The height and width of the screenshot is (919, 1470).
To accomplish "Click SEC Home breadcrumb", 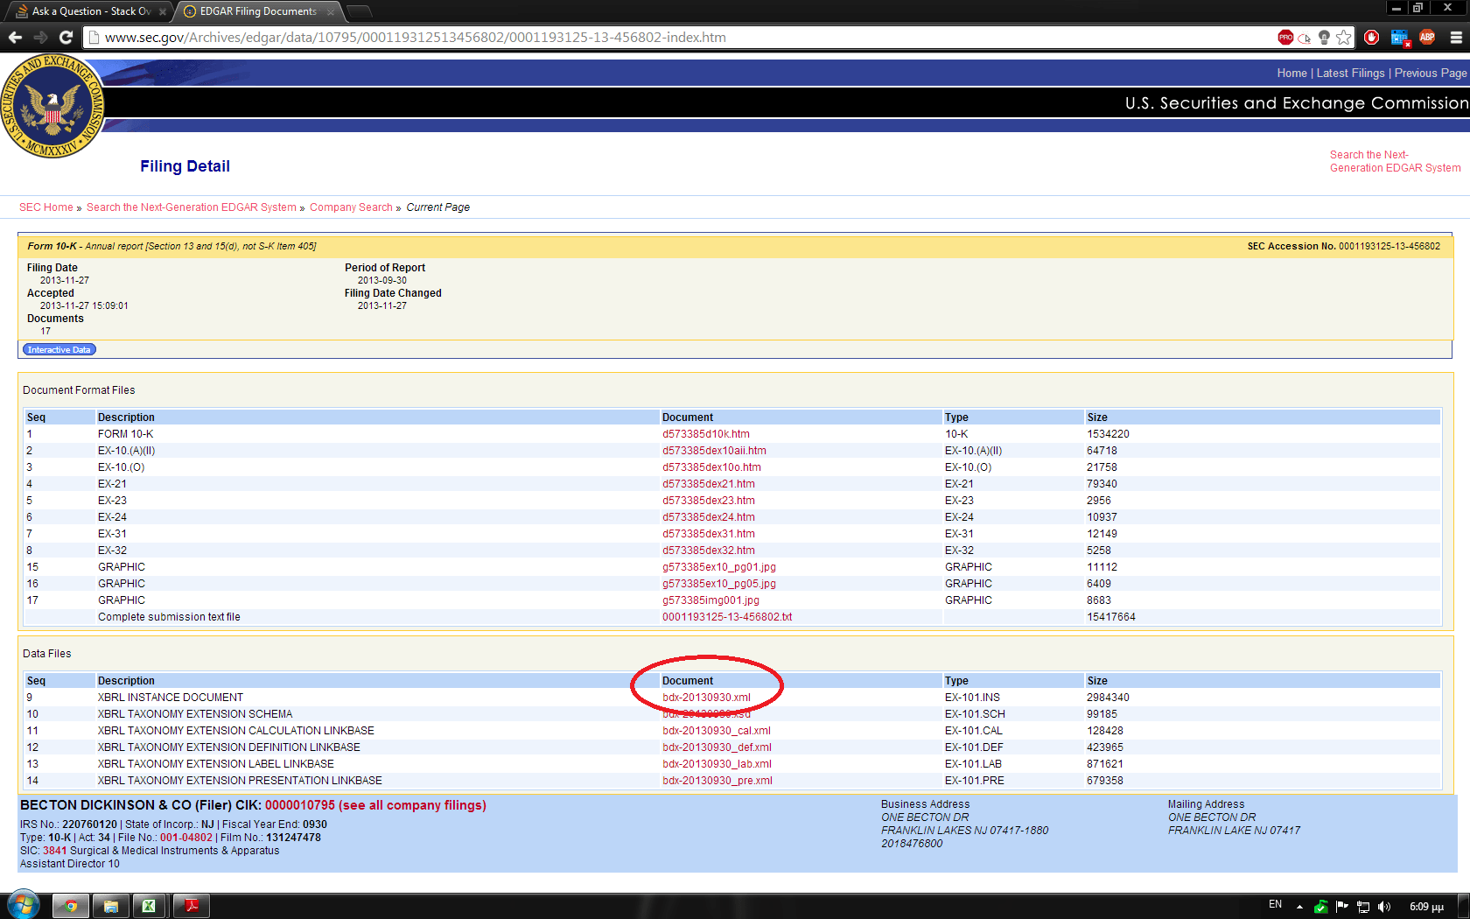I will point(46,207).
